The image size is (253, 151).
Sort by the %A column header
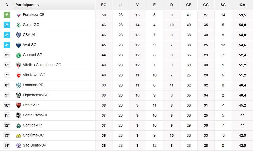[242, 5]
